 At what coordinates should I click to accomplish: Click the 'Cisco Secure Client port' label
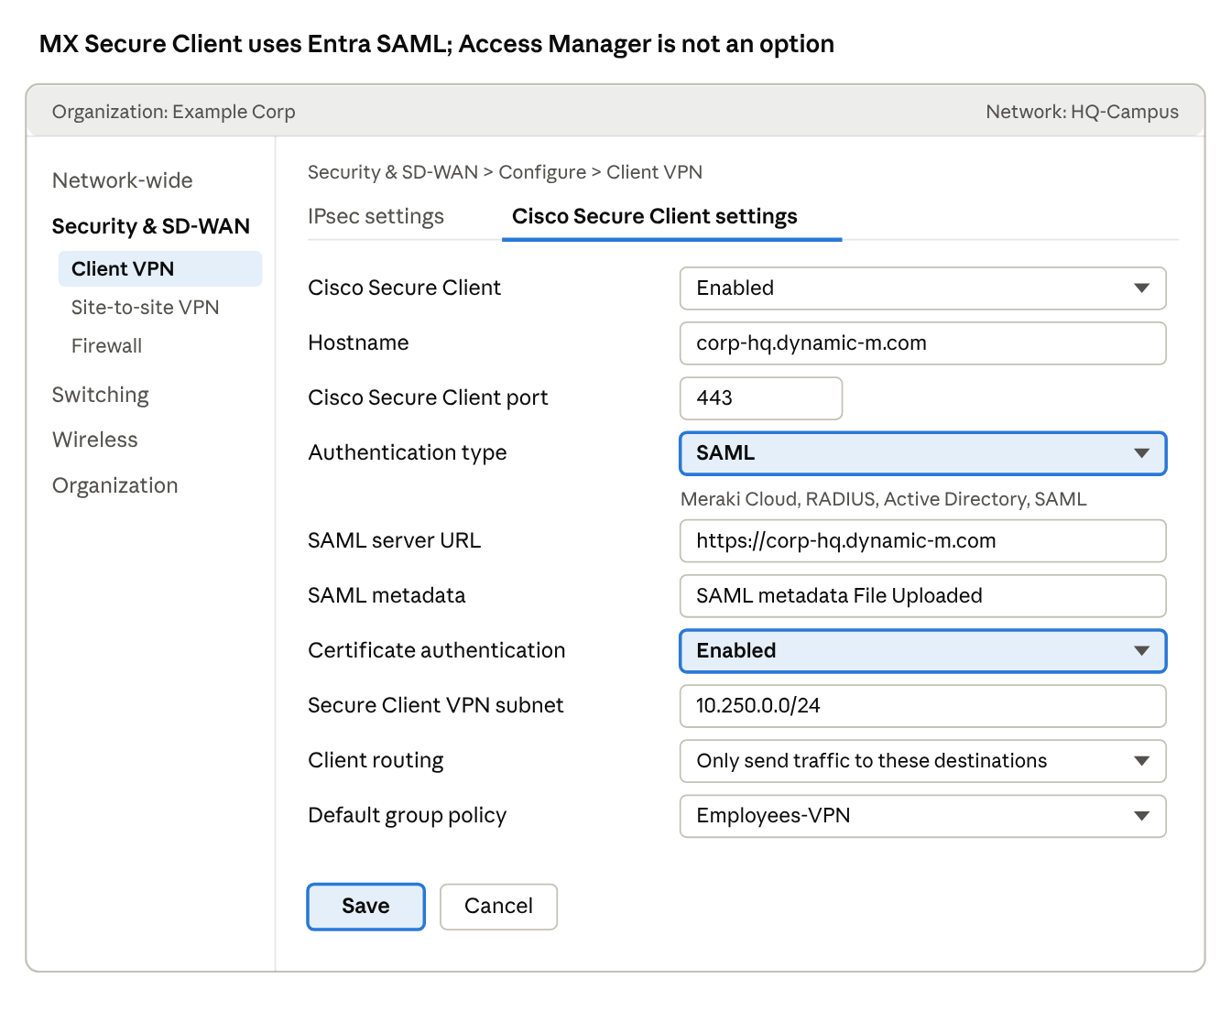[428, 397]
